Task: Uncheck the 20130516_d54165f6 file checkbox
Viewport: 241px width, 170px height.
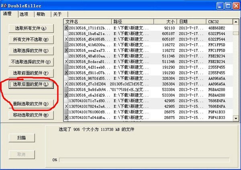Action: [66, 39]
